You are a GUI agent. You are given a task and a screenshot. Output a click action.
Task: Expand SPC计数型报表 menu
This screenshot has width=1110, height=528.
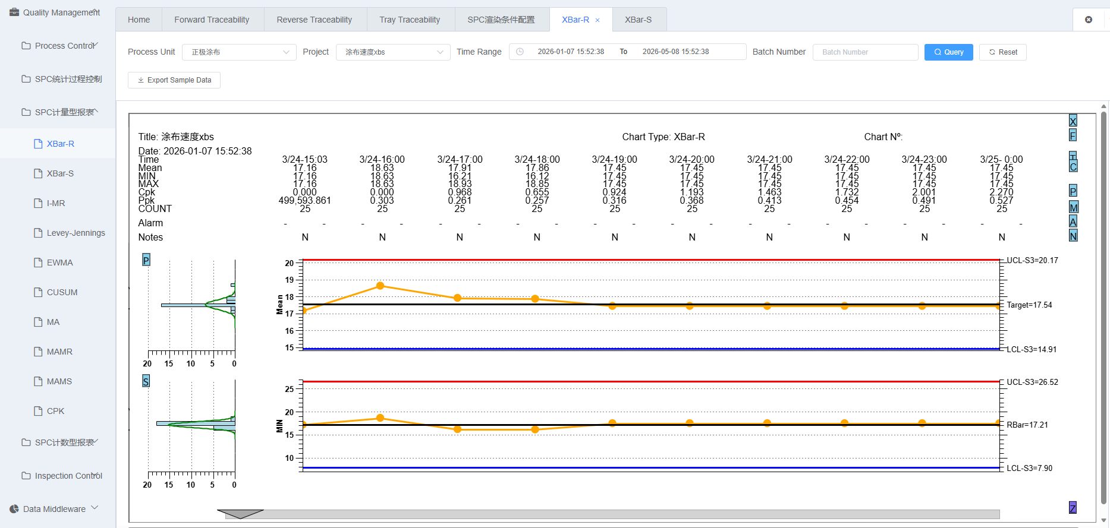click(x=58, y=442)
